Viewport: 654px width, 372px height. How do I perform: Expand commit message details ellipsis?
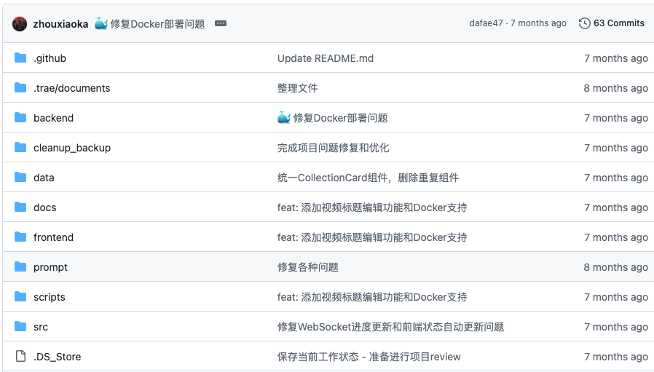pos(221,23)
